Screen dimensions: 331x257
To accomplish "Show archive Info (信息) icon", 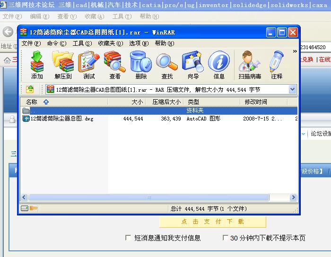I will (219, 65).
